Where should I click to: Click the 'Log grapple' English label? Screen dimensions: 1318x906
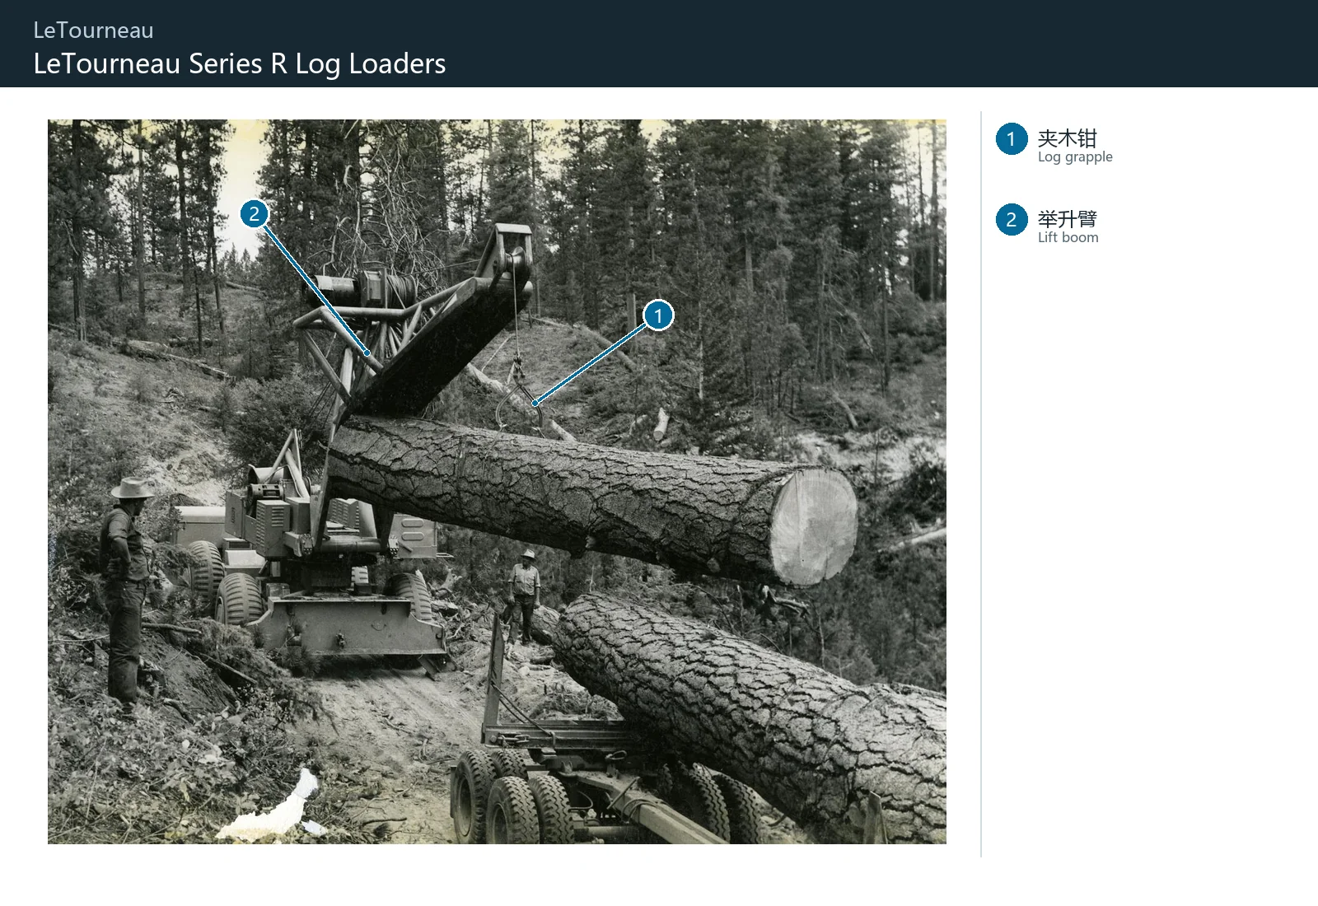(1075, 156)
